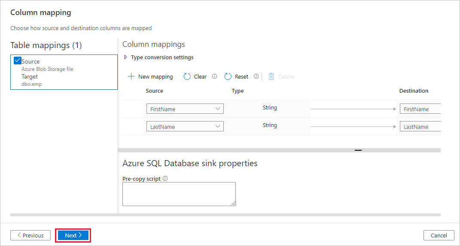Cancel the column mapping wizard
Viewport: 460px width, 246px height.
[x=439, y=235]
